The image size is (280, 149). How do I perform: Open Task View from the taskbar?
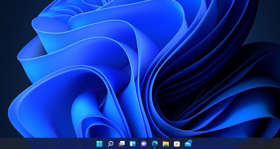click(x=122, y=143)
